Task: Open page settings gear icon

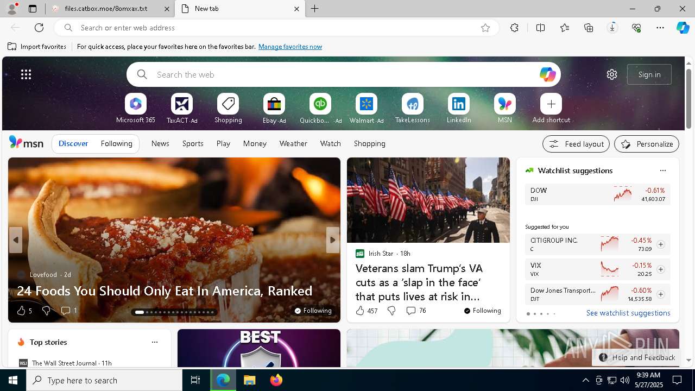Action: (612, 74)
